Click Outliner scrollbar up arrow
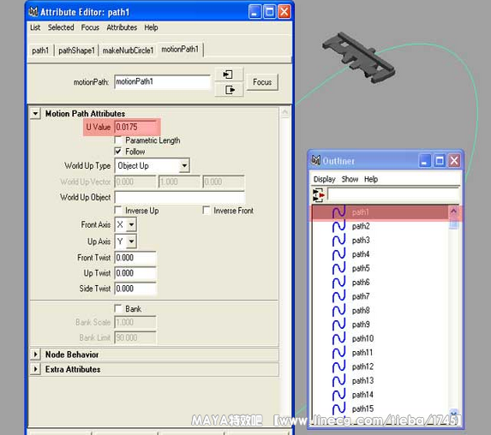The image size is (491, 435). (453, 211)
